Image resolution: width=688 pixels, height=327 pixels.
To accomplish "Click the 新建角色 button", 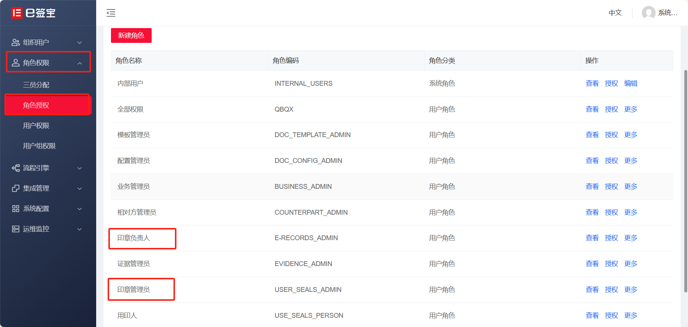I will [131, 35].
